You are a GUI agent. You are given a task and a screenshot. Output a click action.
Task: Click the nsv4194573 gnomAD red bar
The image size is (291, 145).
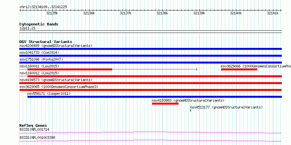(150, 83)
